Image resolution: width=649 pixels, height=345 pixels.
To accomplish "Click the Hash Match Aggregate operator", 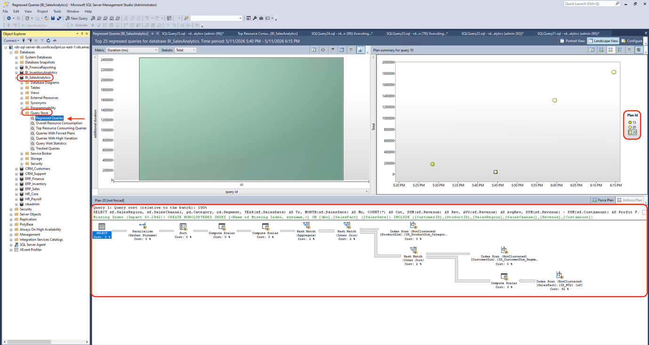I will 306,231.
